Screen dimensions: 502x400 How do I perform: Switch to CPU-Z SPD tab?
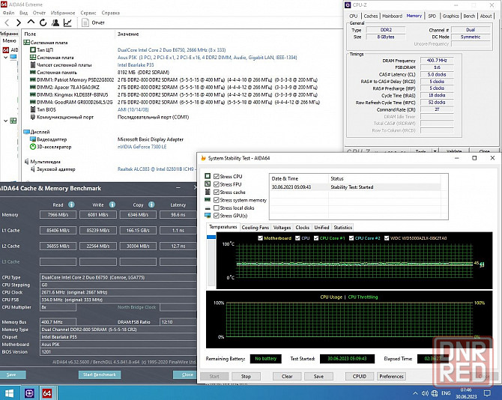pos(432,16)
